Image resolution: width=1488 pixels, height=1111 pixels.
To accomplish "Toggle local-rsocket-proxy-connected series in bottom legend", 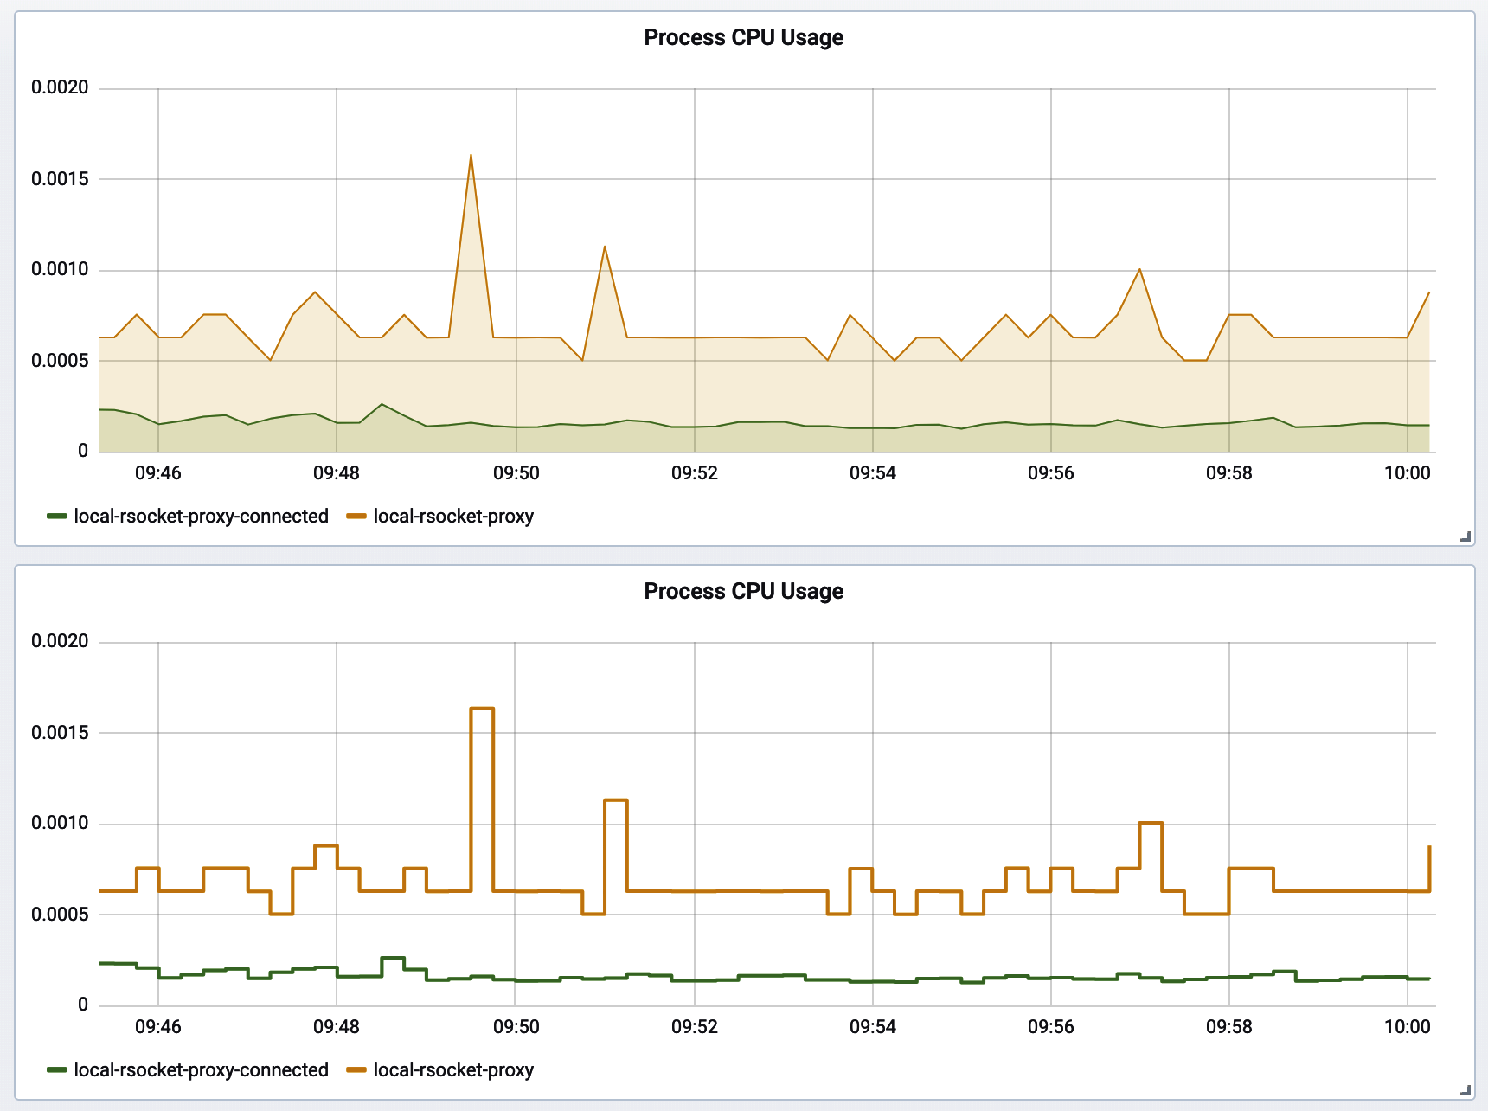I will tap(201, 1070).
